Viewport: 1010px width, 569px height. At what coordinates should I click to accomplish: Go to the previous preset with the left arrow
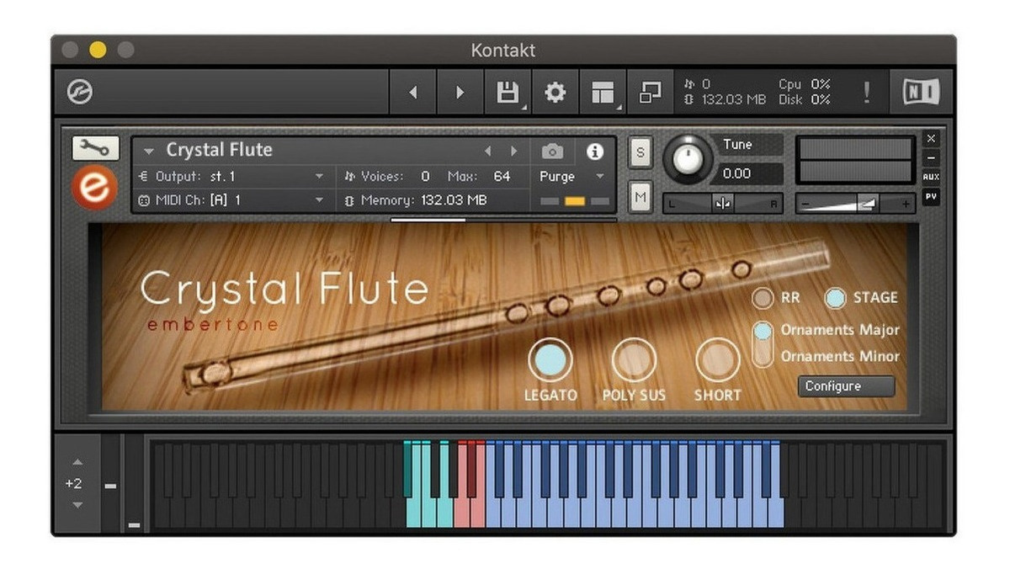pos(413,93)
